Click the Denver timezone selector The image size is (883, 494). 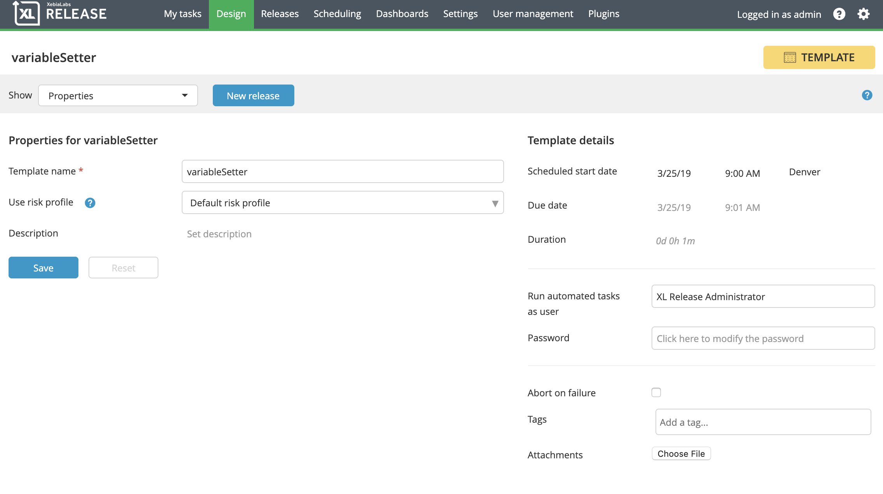pos(804,172)
